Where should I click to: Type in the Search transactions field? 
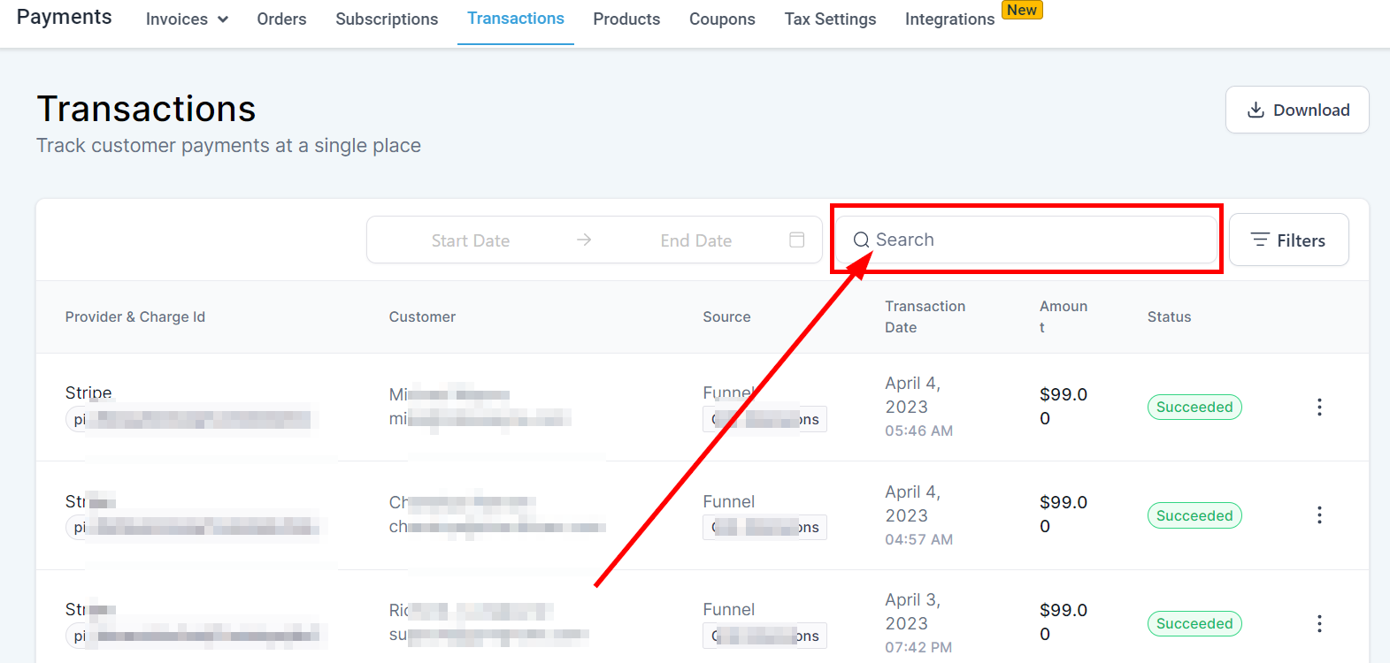click(1035, 240)
